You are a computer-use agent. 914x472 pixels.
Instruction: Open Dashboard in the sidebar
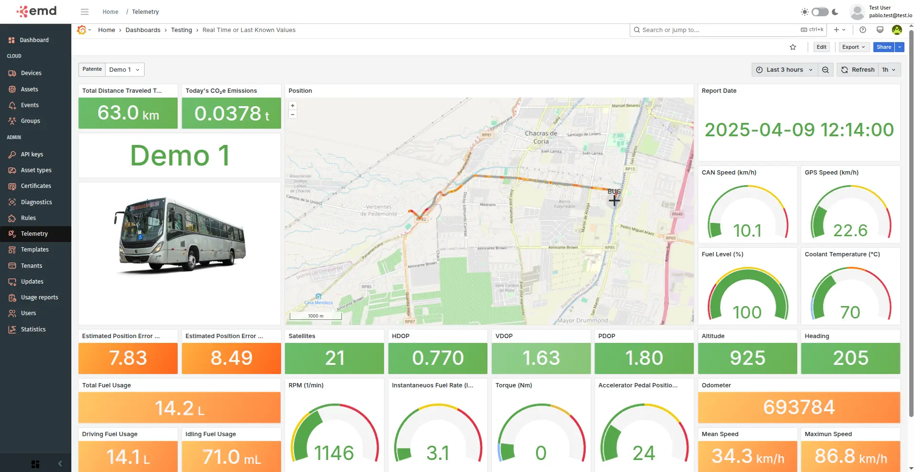pos(35,40)
